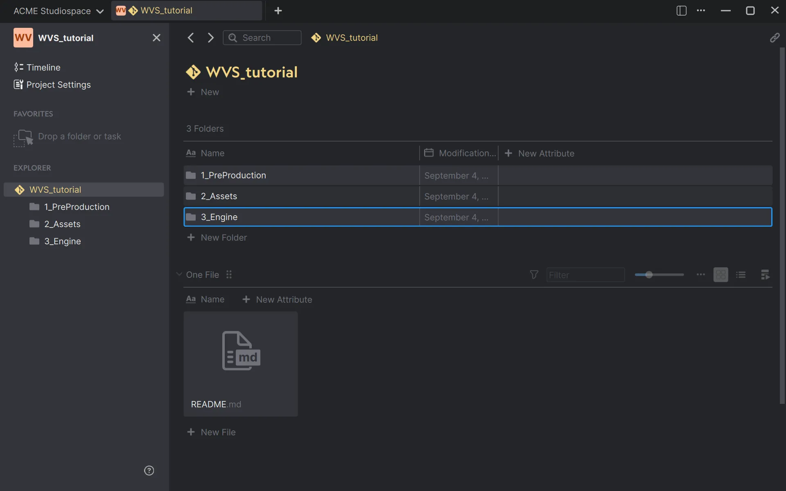Image resolution: width=786 pixels, height=491 pixels.
Task: Select the WVS_tutorial tab
Action: tap(186, 11)
